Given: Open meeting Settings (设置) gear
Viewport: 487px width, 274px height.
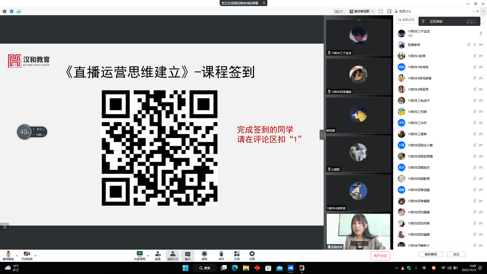Looking at the screenshot, I should tap(252, 254).
